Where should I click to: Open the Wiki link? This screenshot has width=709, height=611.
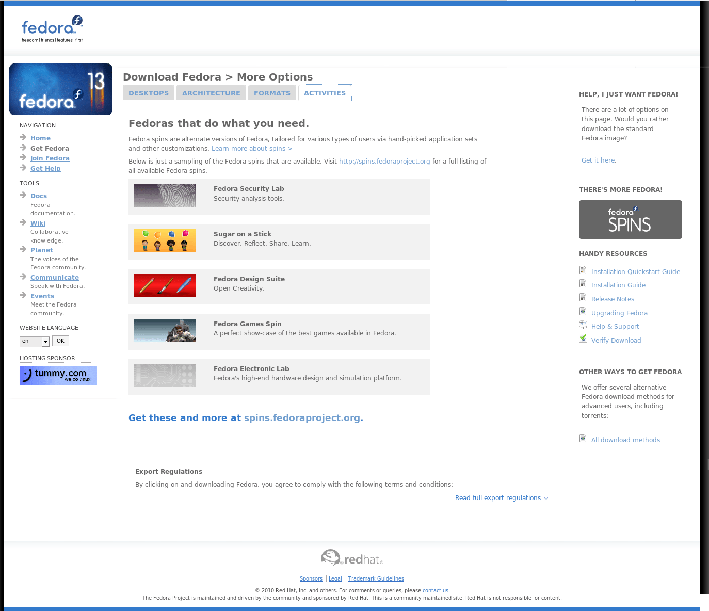click(x=38, y=223)
